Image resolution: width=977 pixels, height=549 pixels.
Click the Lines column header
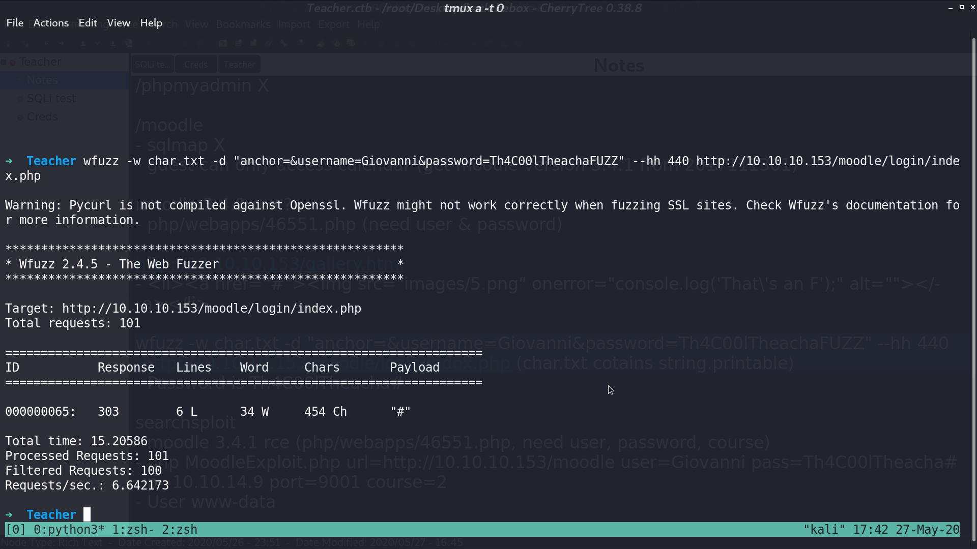coord(194,368)
